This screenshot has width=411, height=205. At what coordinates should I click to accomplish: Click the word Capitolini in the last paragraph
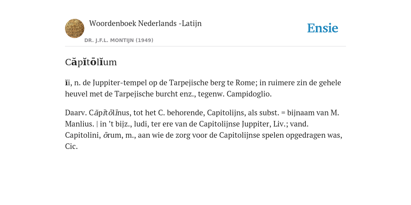point(82,135)
